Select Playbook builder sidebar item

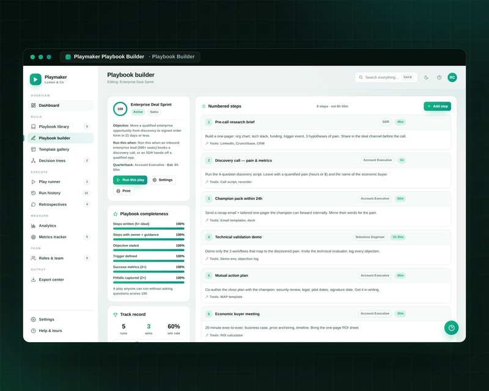coord(61,138)
